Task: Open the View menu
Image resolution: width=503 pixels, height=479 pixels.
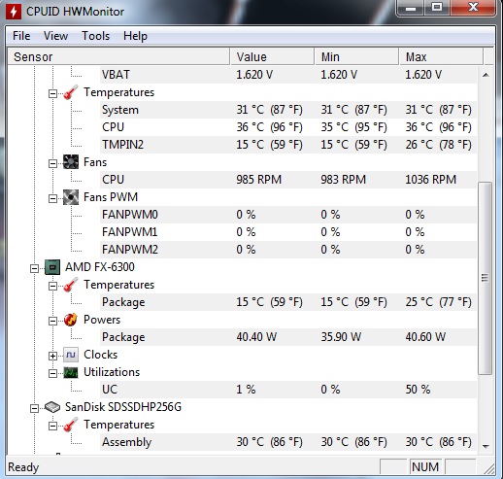Action: click(x=55, y=36)
